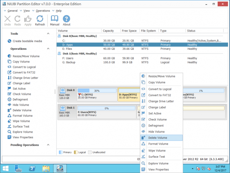Choose Resize/Move Volume in context menu
This screenshot has width=230, height=173.
[x=162, y=76]
